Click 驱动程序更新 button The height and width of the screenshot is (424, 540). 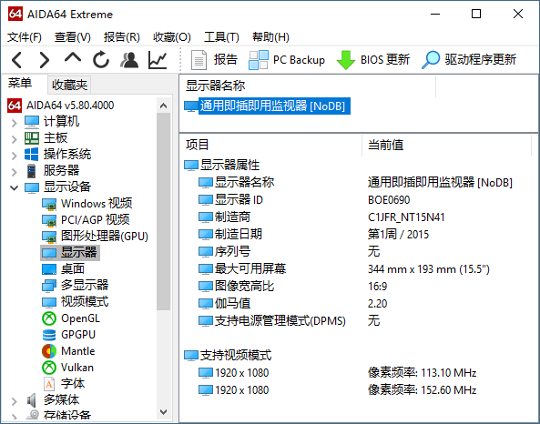pos(469,60)
